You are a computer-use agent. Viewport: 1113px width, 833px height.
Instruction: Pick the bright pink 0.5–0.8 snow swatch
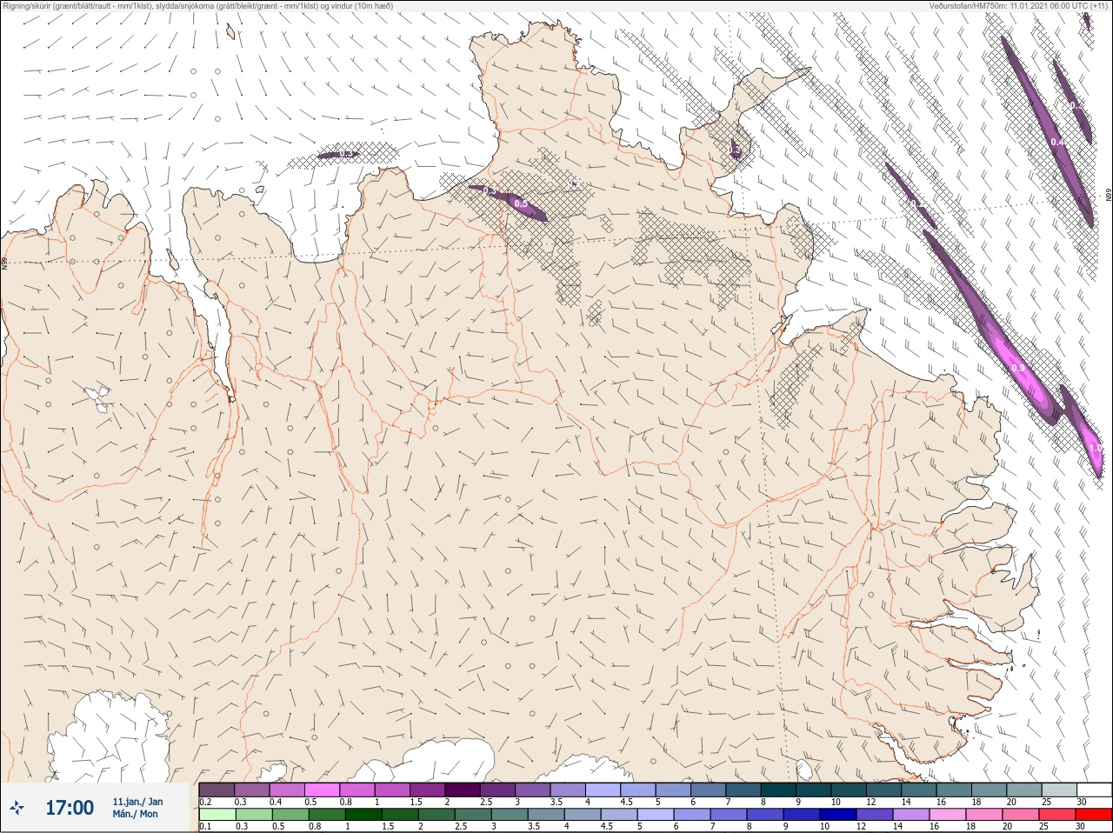323,790
